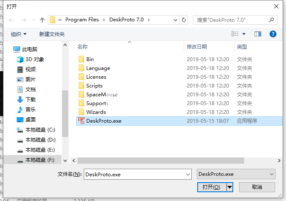286x201 pixels.
Task: Open address bar history dropdown
Action: (175, 20)
